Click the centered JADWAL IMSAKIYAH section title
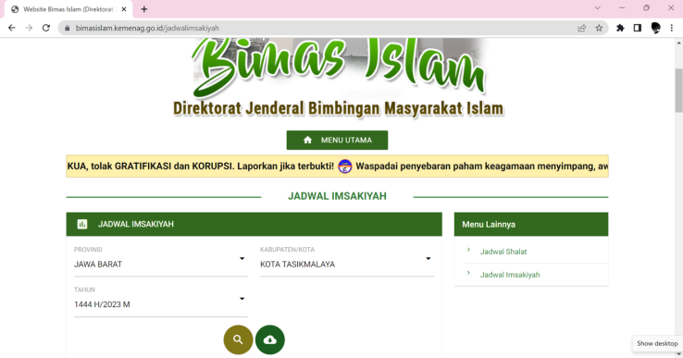The height and width of the screenshot is (358, 683). 337,196
